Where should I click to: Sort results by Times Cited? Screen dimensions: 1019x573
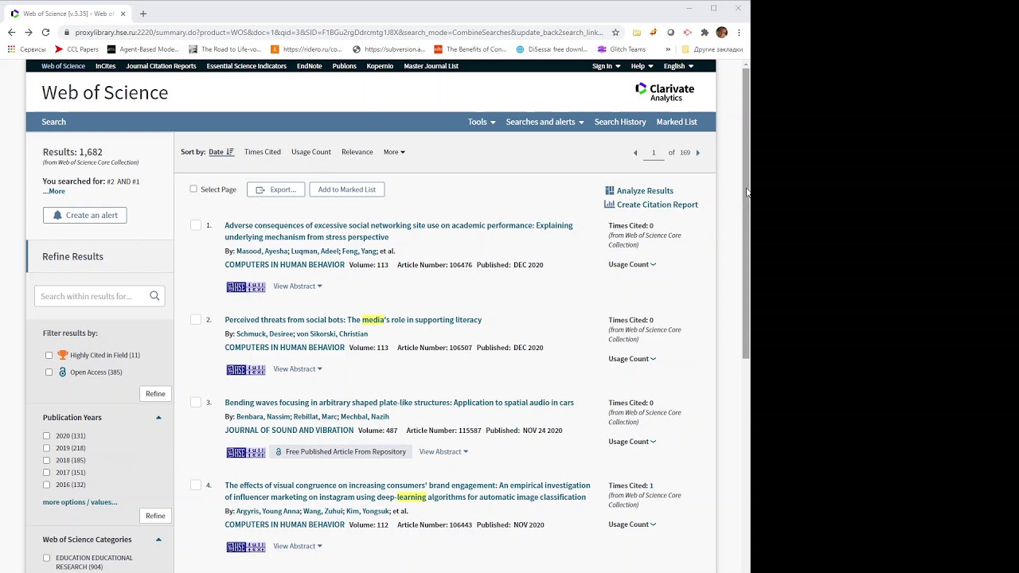[263, 152]
